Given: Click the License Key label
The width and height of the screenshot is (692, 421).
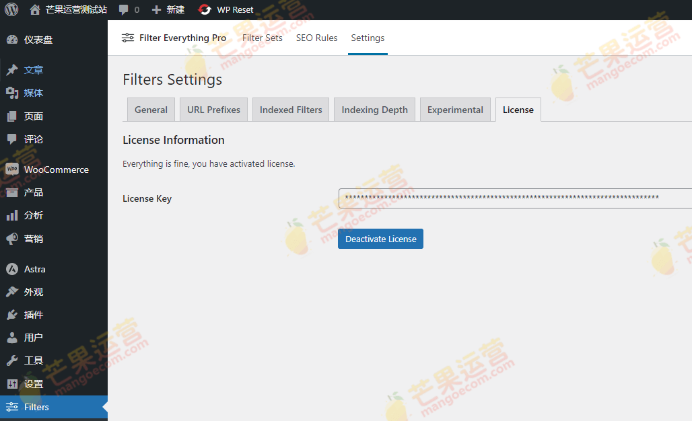Looking at the screenshot, I should [147, 199].
